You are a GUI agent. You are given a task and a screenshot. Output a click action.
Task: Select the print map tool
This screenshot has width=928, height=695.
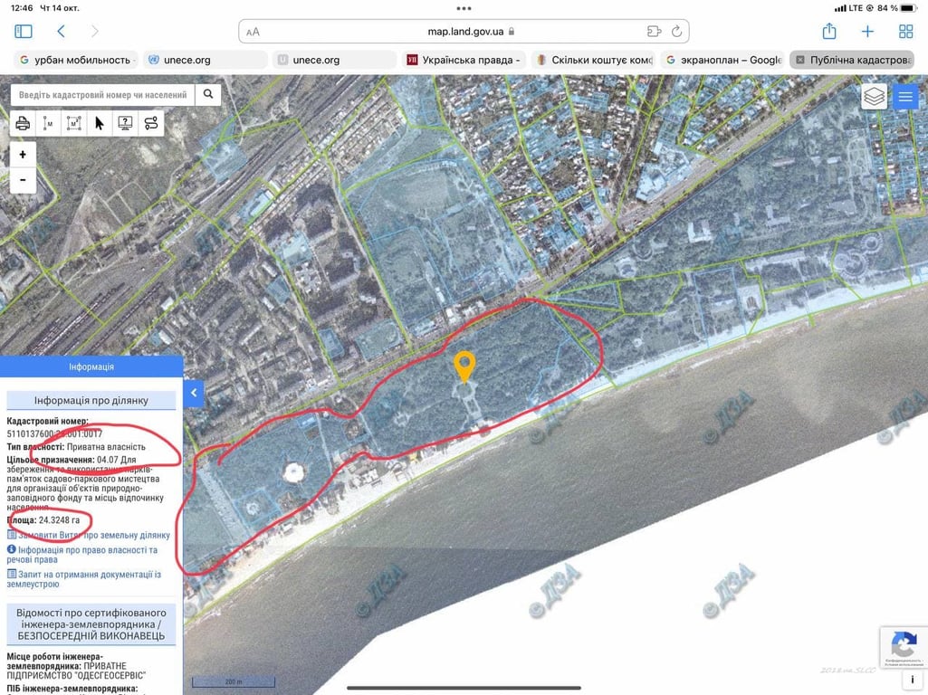point(23,123)
